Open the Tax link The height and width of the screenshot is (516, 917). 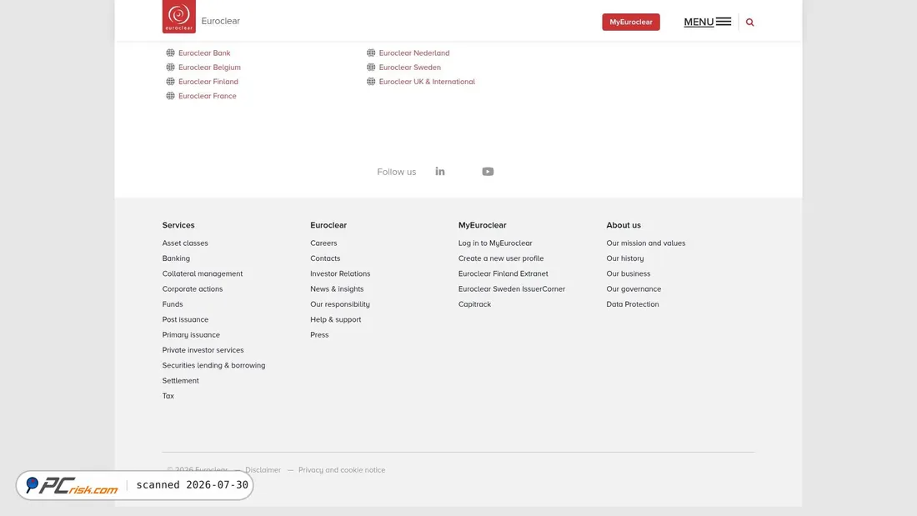(x=168, y=396)
